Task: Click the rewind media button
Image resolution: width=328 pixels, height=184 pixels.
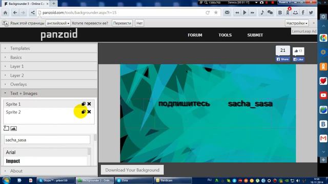Action: point(237,13)
